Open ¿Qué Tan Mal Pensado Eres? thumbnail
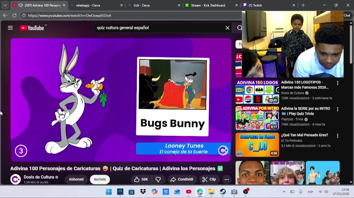This screenshot has width=354, height=198. pos(257,145)
